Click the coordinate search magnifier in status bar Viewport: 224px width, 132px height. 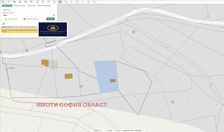pos(147,130)
